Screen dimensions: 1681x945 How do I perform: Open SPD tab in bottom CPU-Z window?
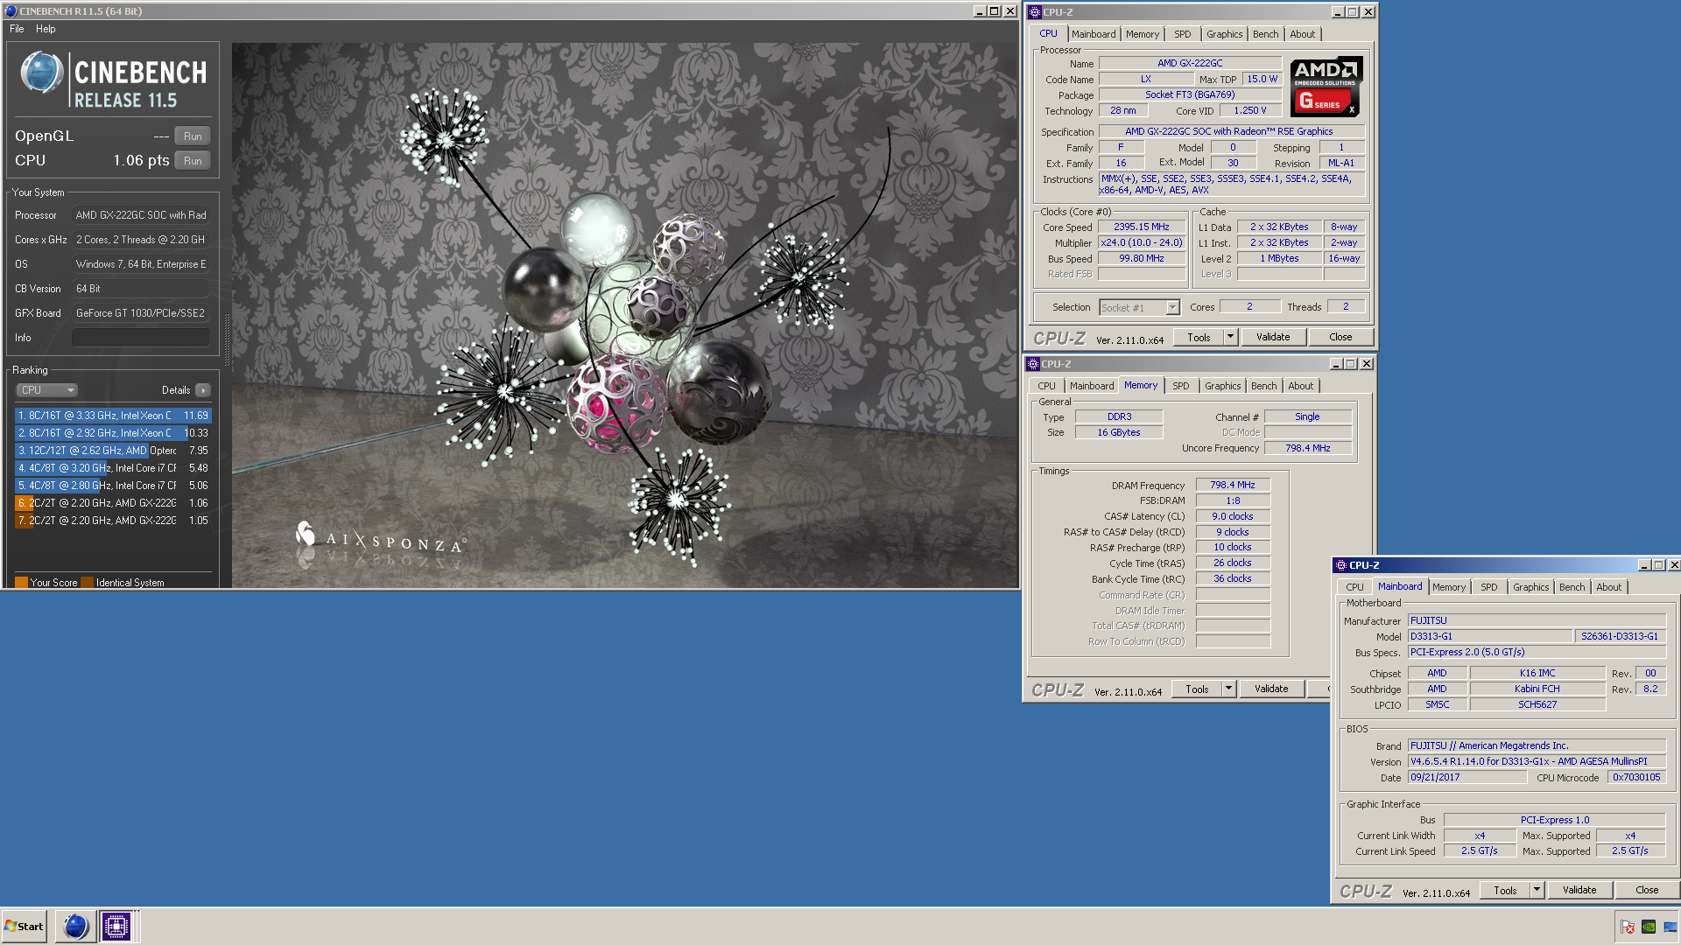pyautogui.click(x=1489, y=587)
